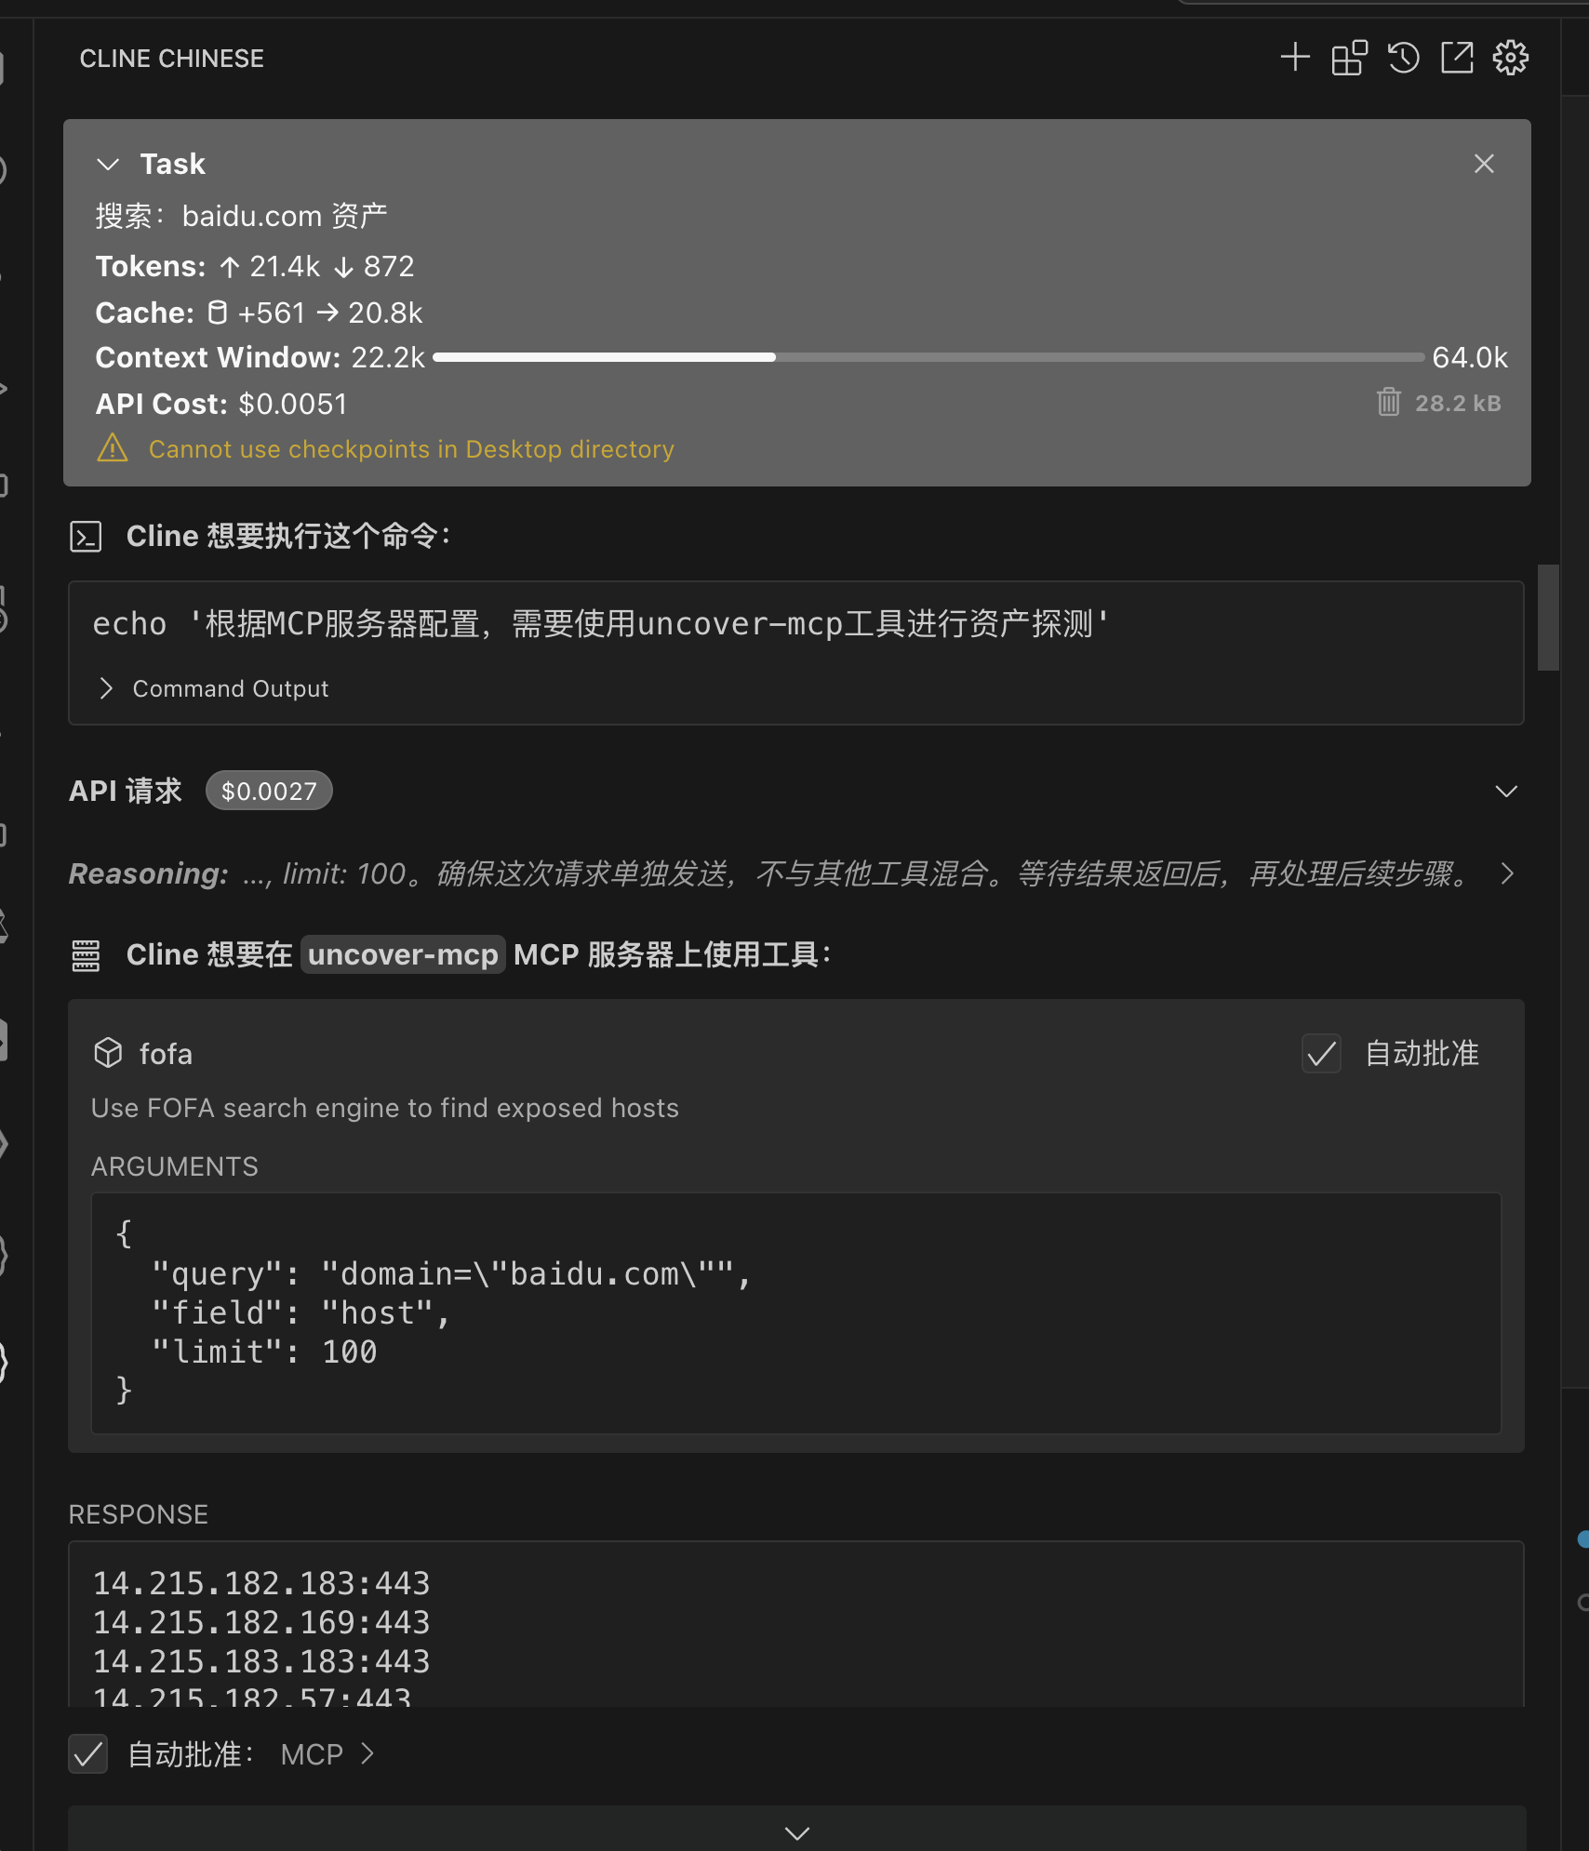Click the checkpoints warning triangle

pos(112,449)
